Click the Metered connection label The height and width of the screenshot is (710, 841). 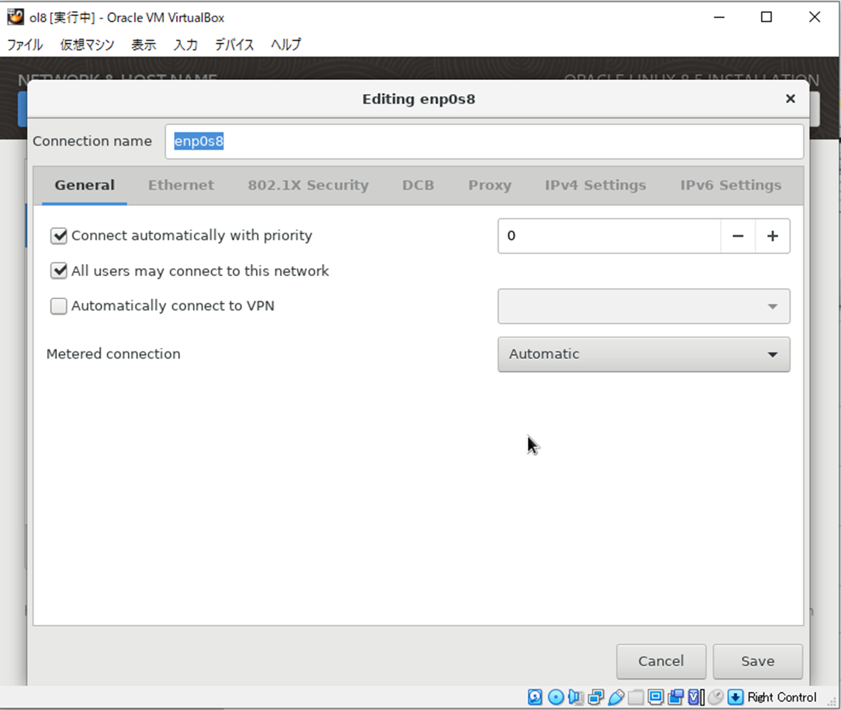tap(114, 354)
